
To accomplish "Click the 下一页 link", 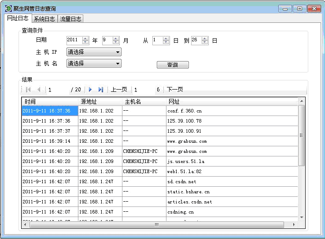I will (175, 90).
